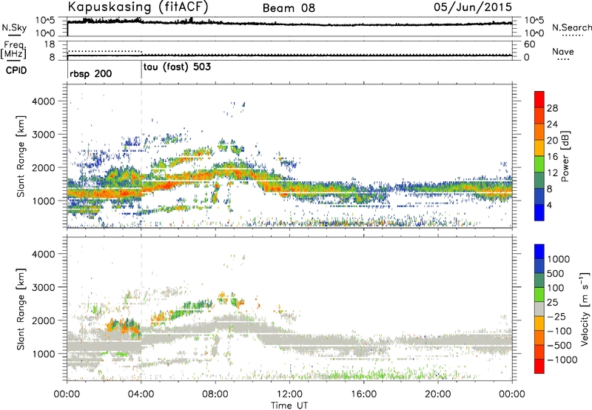Click the '18' tick on the frequency axis
Viewport: 592px width, 410px height.
[50, 44]
